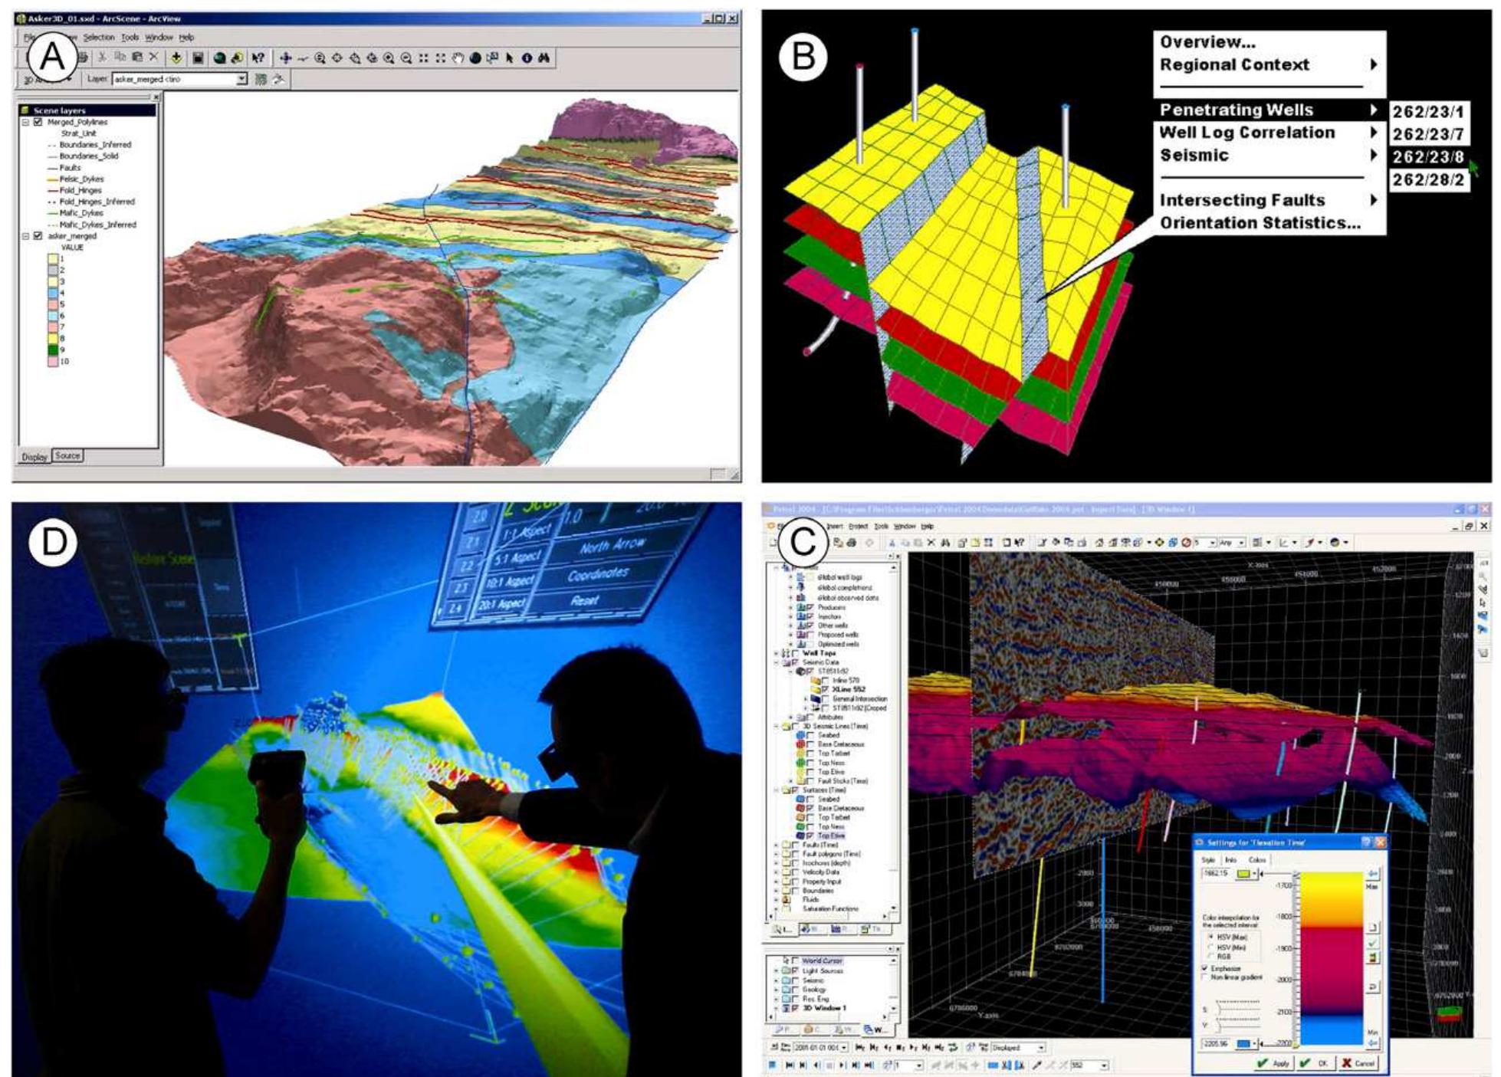Choose Penetrating Wells menu entry
The width and height of the screenshot is (1501, 1077).
coord(1269,110)
